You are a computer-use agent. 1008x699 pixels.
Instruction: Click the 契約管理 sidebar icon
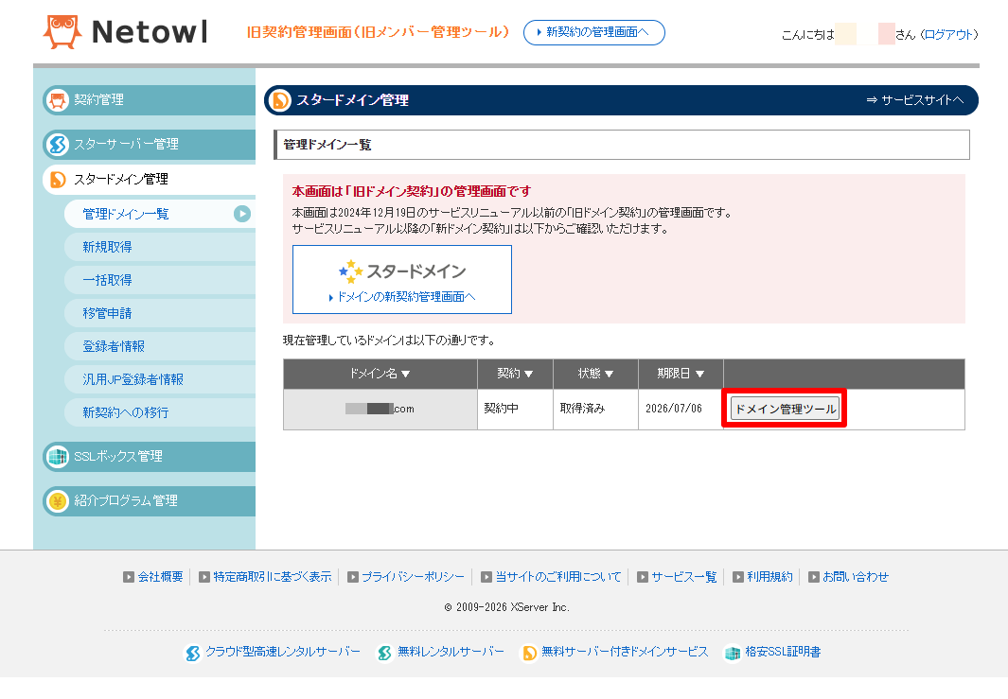[x=58, y=99]
